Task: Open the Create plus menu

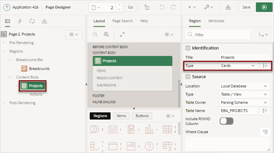Action: [x=192, y=8]
